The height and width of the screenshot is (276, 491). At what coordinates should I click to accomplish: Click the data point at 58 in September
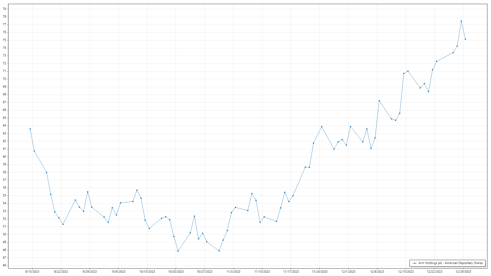pyautogui.click(x=47, y=172)
